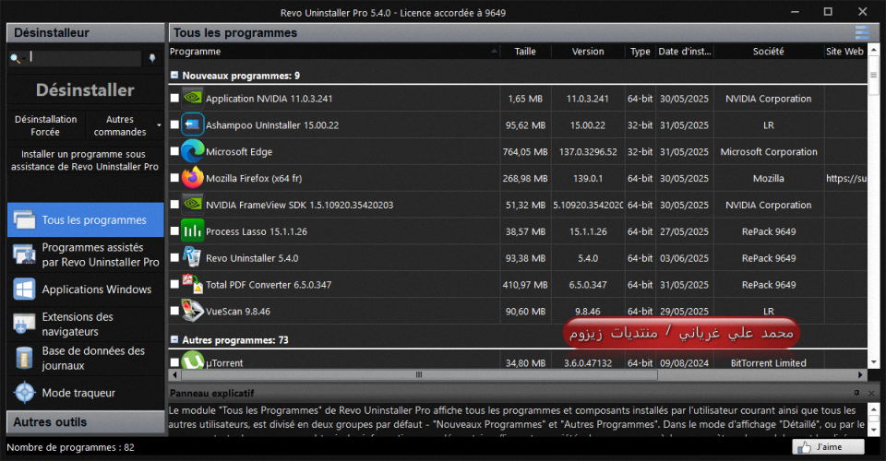Sort by the Site Web column header

click(x=845, y=52)
